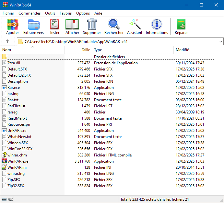Click the address path text field
224x203 pixels.
pos(120,42)
